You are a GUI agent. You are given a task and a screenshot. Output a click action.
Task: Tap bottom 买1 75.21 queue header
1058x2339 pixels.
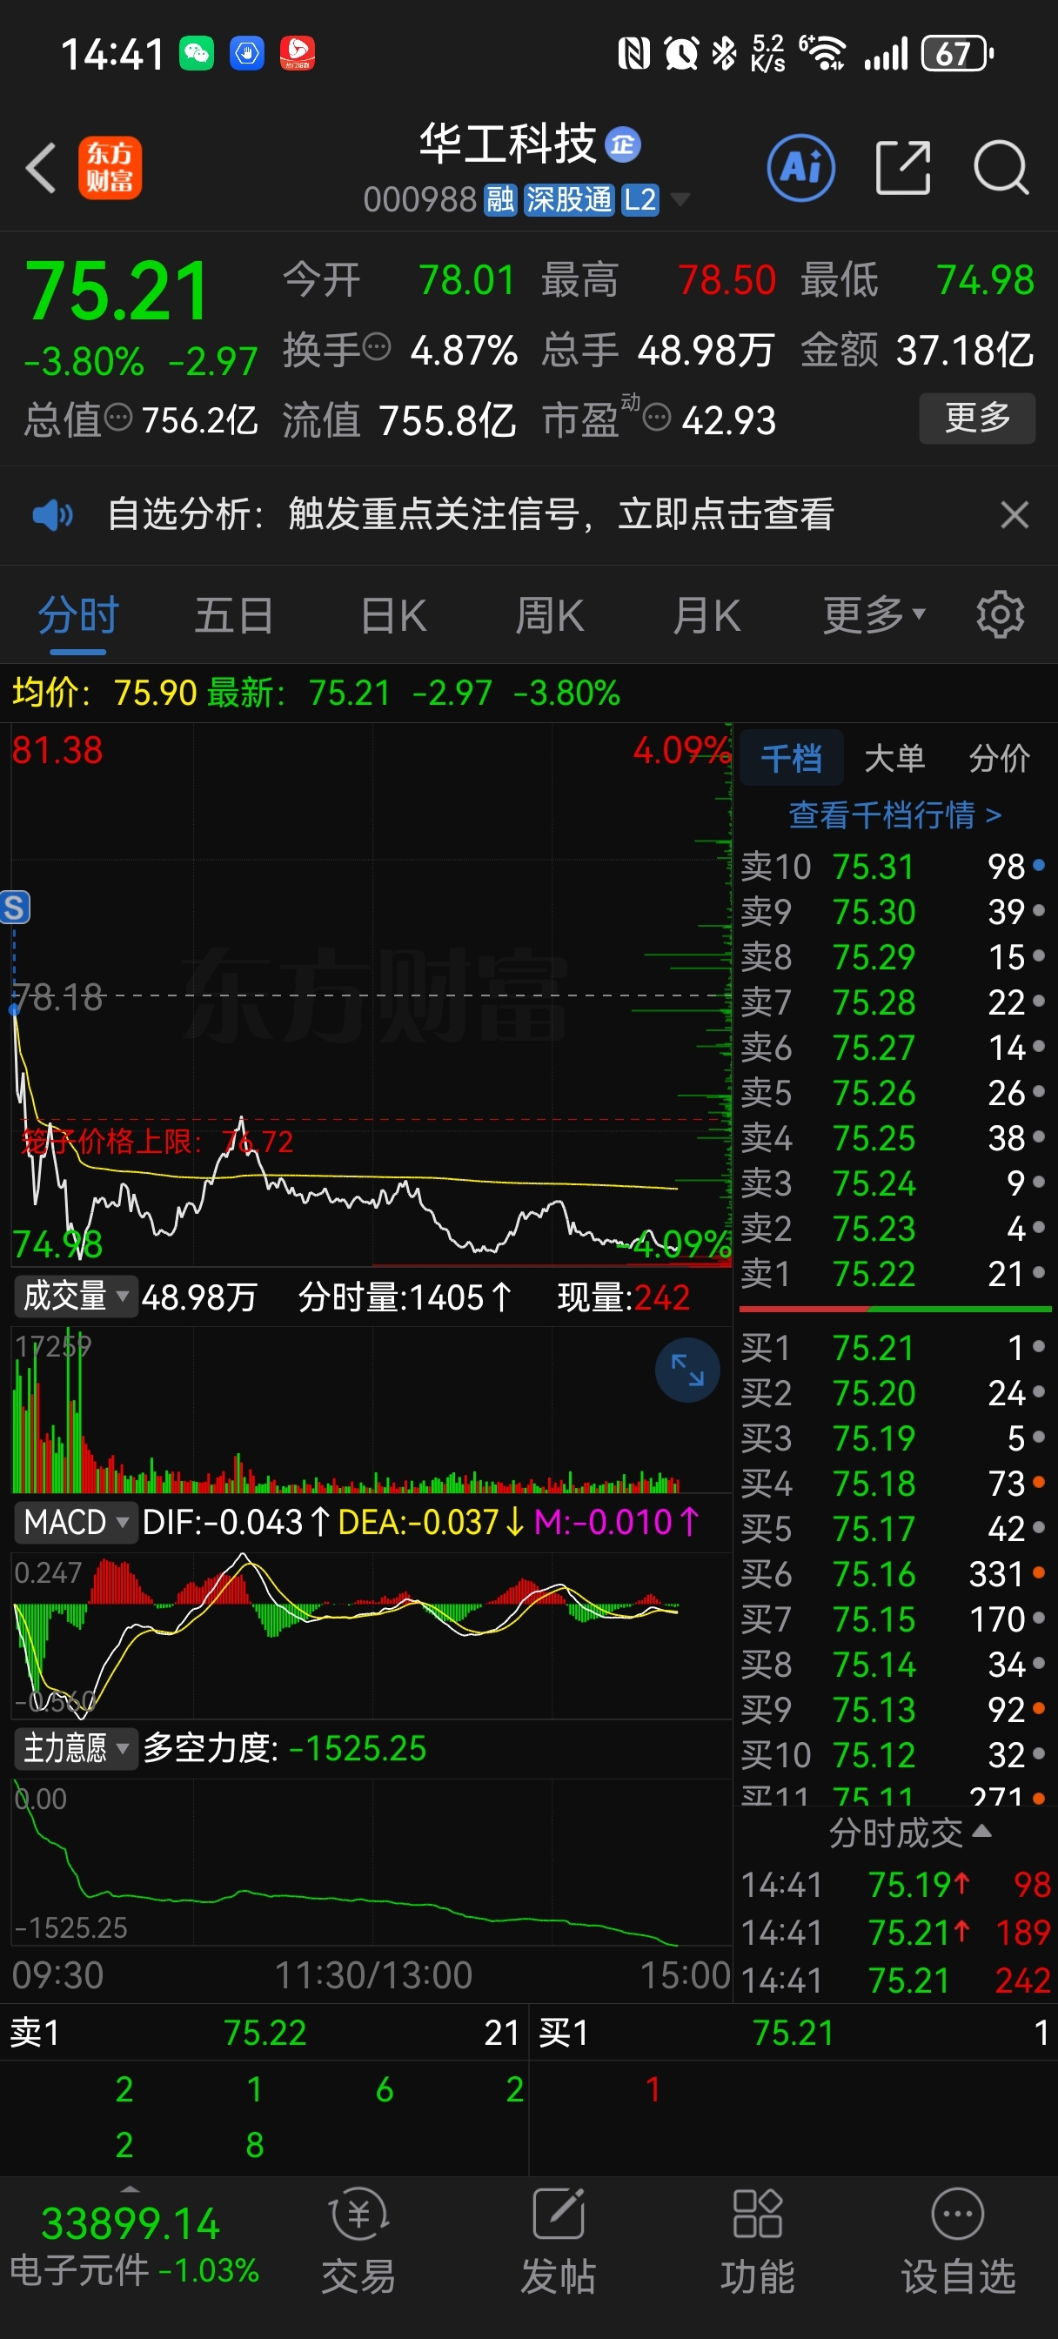tap(793, 2032)
